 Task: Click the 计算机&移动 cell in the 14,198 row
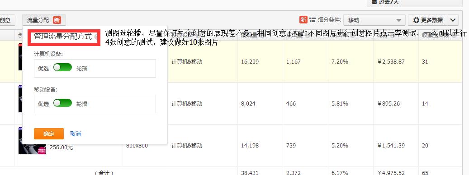tap(187, 146)
